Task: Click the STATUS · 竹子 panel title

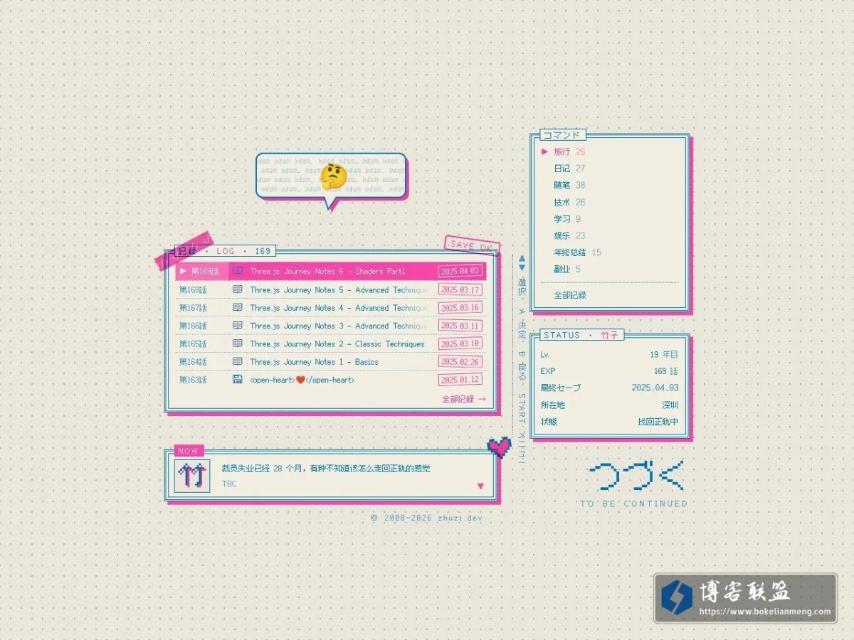Action: tap(581, 335)
